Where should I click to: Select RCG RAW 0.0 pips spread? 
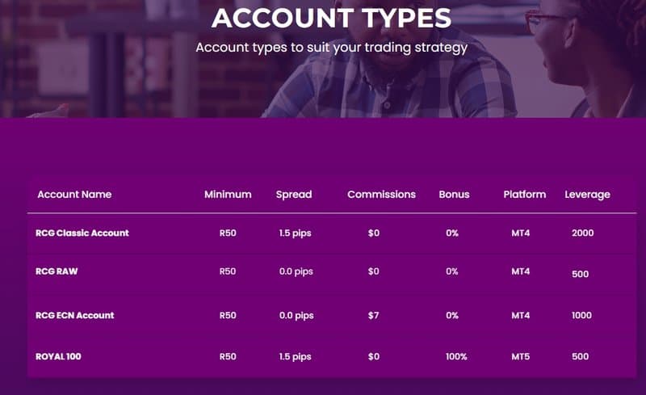pos(296,271)
